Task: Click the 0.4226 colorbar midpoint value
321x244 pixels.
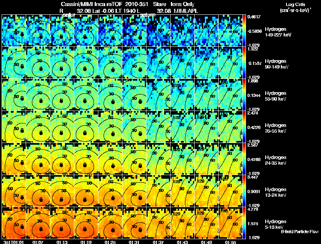Action: point(254,127)
